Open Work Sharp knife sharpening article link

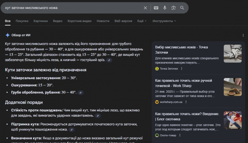pos(183,83)
